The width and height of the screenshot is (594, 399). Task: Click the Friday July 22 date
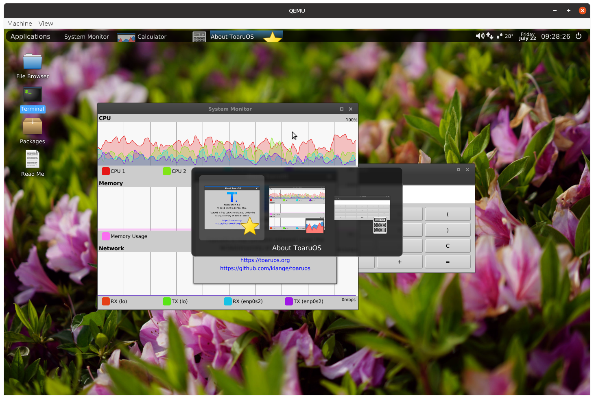pyautogui.click(x=527, y=36)
